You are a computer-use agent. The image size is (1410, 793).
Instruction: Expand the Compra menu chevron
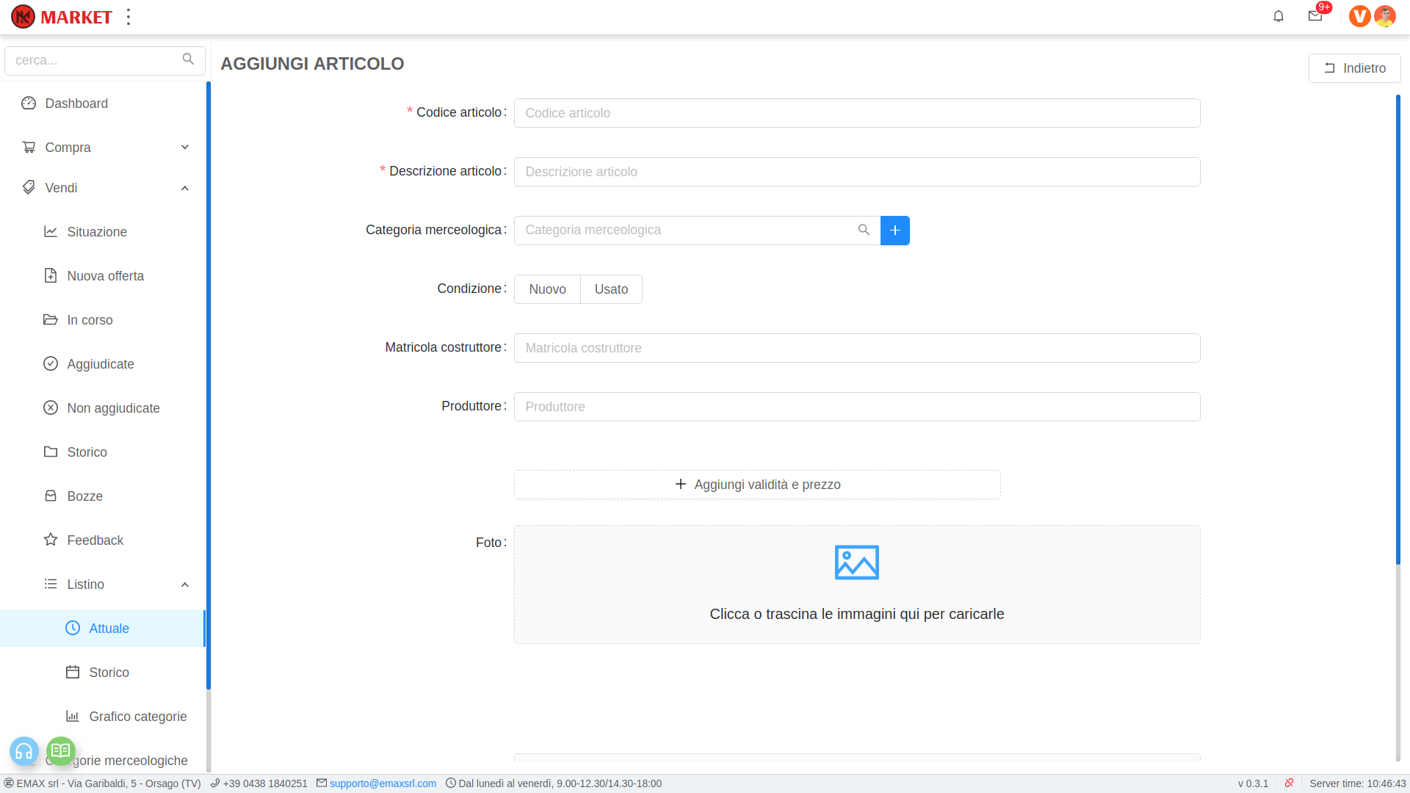pyautogui.click(x=185, y=148)
